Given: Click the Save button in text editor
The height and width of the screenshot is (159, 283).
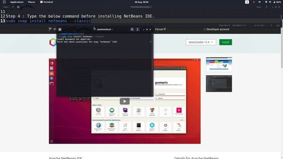Looking at the screenshot, I should pos(259,7).
